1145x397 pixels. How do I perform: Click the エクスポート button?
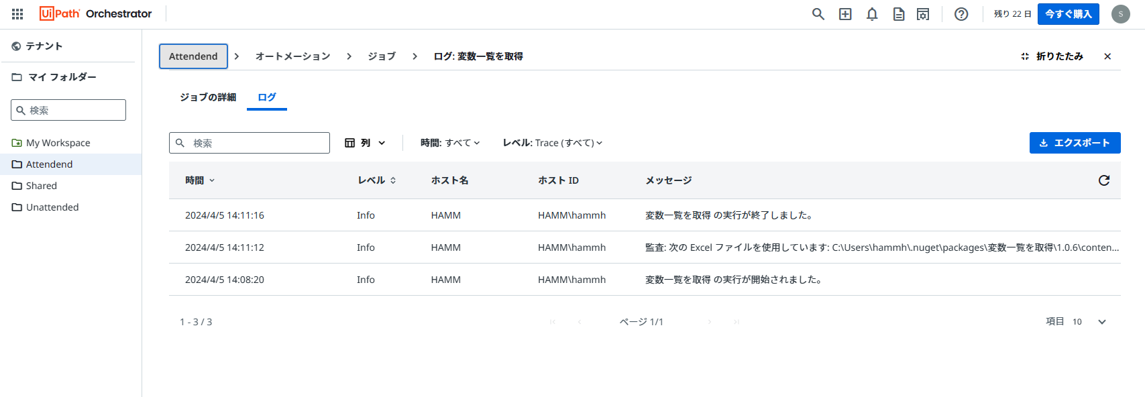[1075, 143]
